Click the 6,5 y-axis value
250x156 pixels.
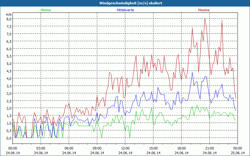(9, 41)
